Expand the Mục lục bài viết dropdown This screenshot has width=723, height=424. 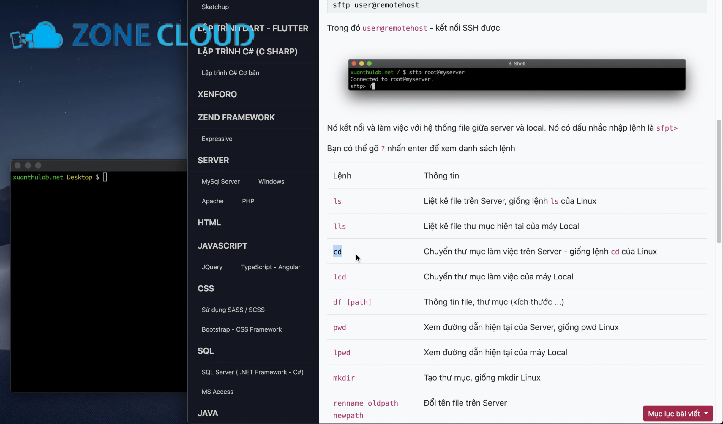pyautogui.click(x=678, y=414)
